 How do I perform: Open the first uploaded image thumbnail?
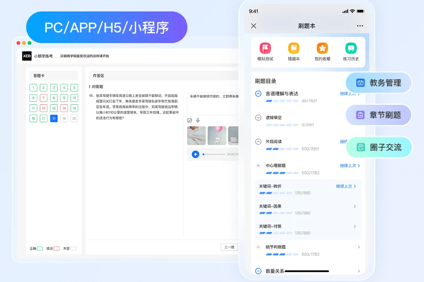pyautogui.click(x=196, y=136)
